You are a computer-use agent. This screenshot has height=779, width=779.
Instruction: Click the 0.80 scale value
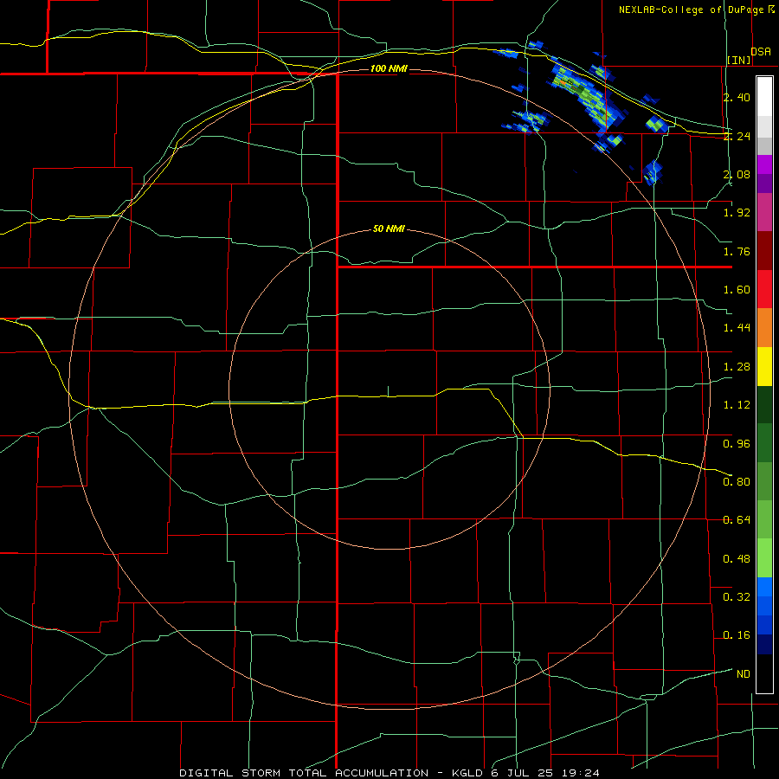pyautogui.click(x=737, y=481)
